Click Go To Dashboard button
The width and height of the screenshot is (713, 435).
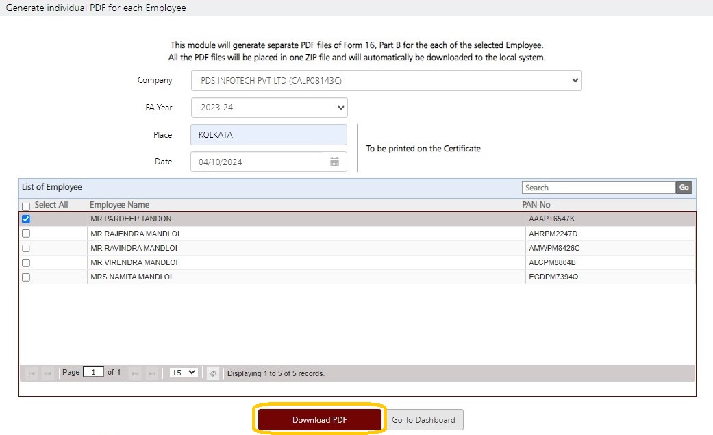click(x=424, y=419)
